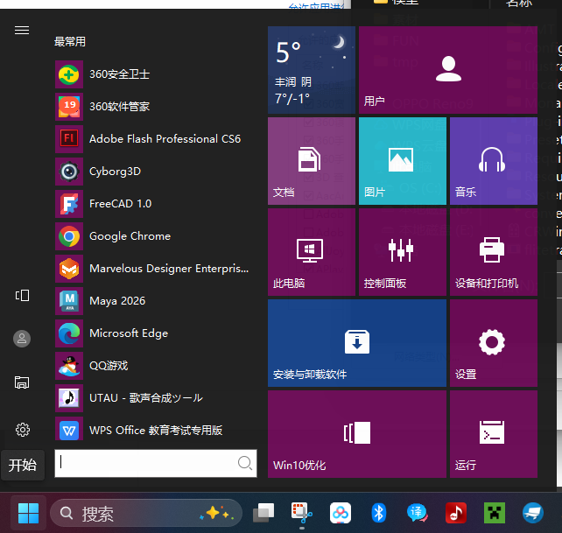562x533 pixels.
Task: Open the settings gear in the sidebar
Action: (22, 430)
